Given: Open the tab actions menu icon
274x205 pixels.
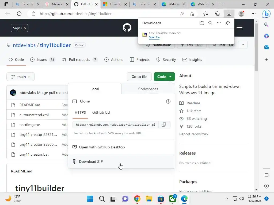Looking at the screenshot, I should [6, 4].
